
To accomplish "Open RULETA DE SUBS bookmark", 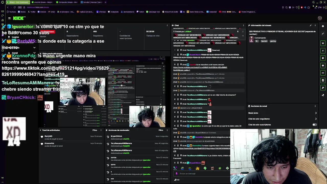I will tap(170, 12).
